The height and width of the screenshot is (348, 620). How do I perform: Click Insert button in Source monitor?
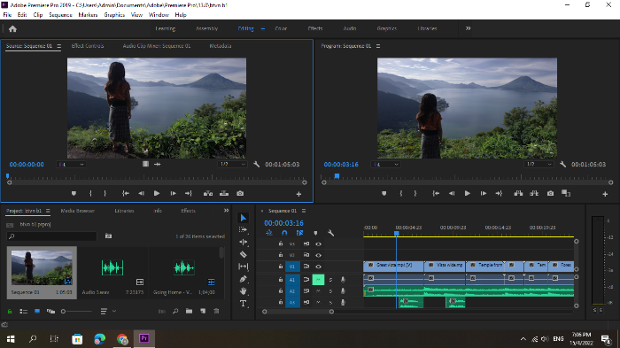(208, 193)
